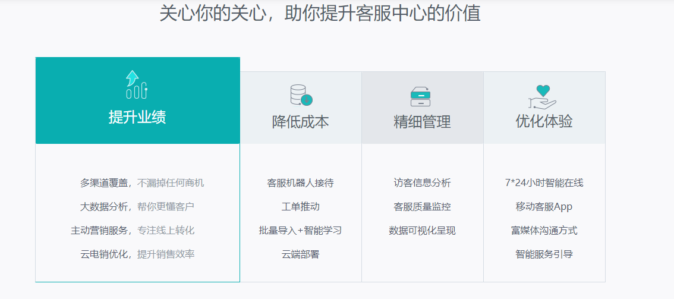
Task: Click the item 富媒体沟通方式
Action: tap(544, 230)
